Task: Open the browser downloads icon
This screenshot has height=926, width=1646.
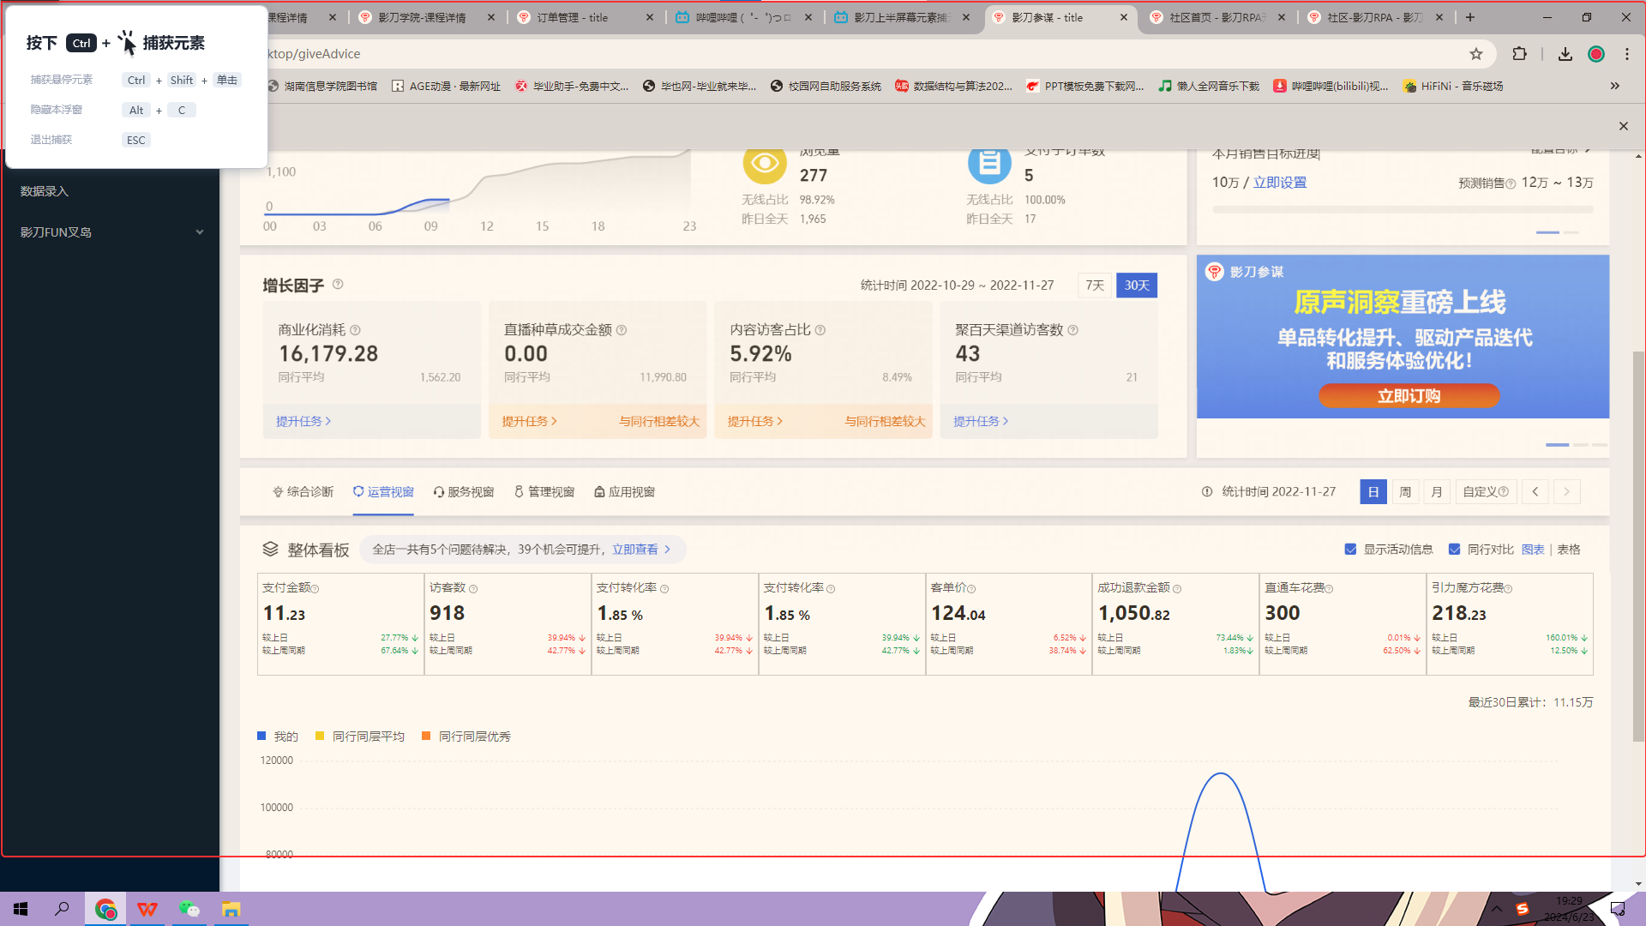Action: click(1565, 54)
